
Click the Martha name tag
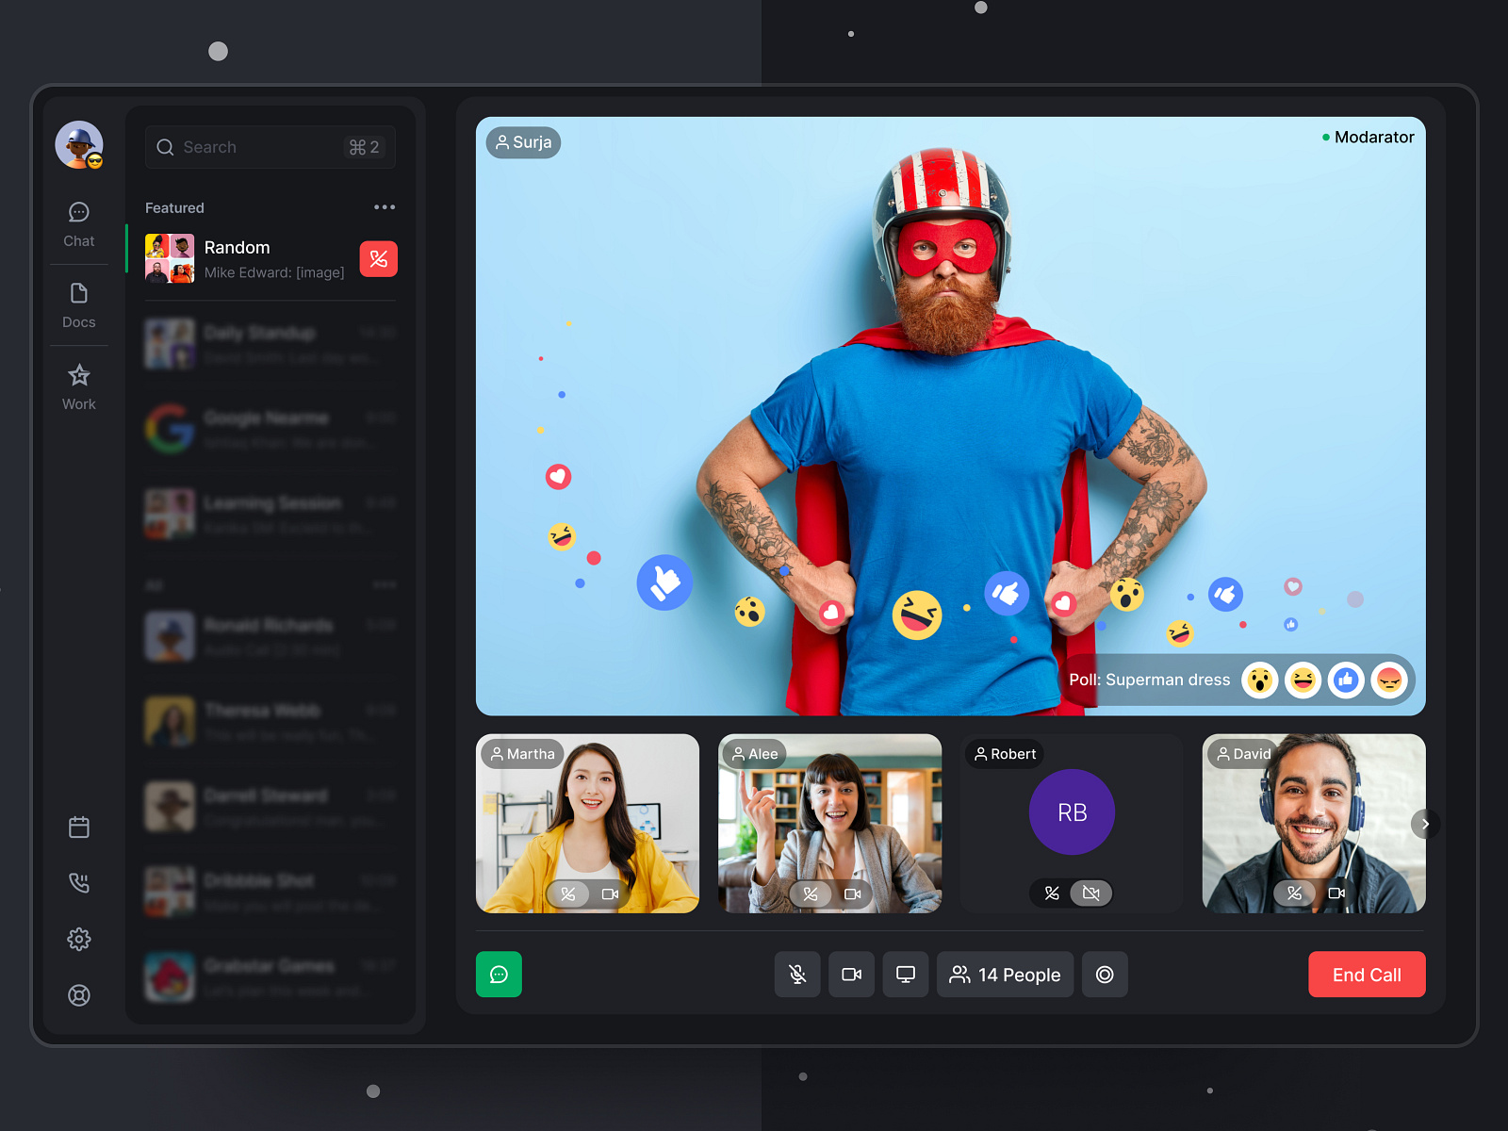tap(523, 754)
